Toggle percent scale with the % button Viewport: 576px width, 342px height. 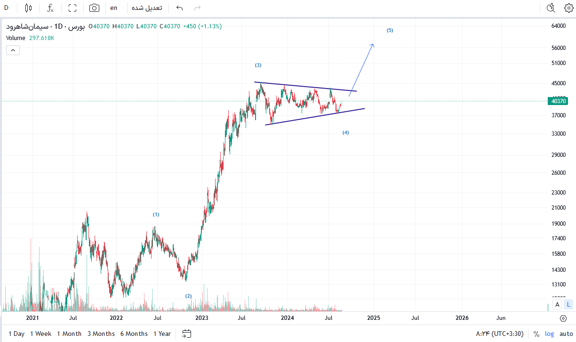click(536, 334)
